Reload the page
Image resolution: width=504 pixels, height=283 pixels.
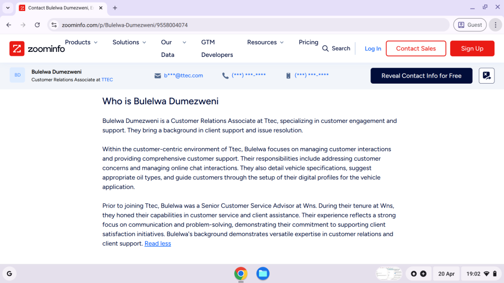[x=37, y=25]
